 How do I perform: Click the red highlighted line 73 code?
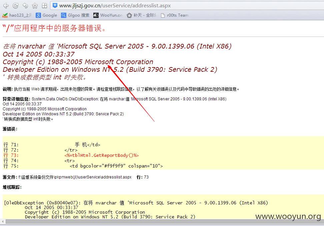[x=101, y=155]
